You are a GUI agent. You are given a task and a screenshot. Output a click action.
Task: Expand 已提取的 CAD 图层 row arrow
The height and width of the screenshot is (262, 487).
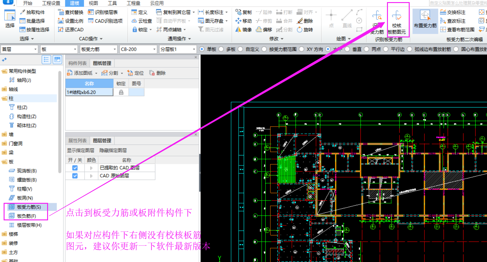tap(91, 168)
